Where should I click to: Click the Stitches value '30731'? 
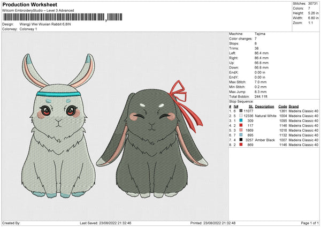tap(313, 4)
